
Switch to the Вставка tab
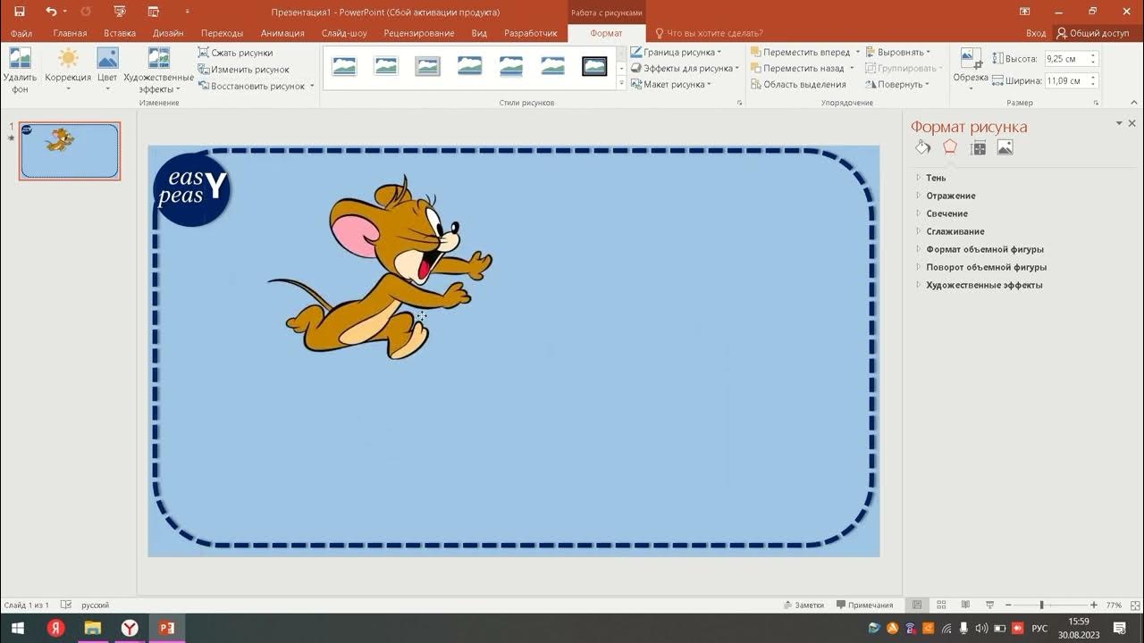point(120,33)
